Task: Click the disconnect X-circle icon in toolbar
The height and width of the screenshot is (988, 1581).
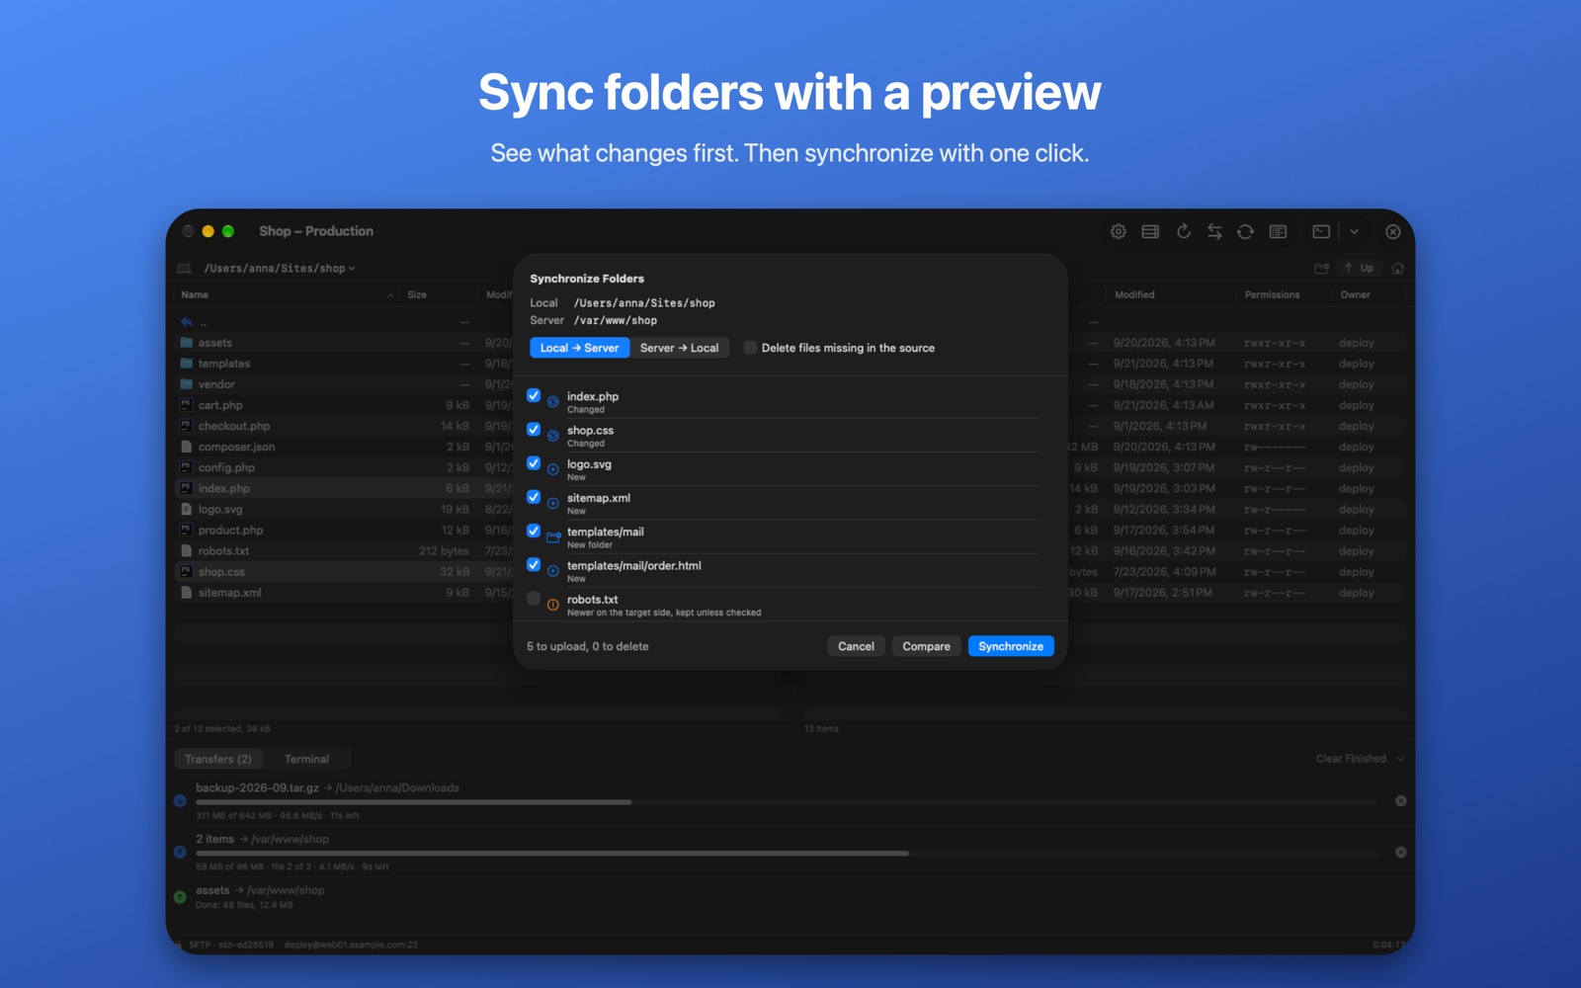Action: pyautogui.click(x=1392, y=231)
